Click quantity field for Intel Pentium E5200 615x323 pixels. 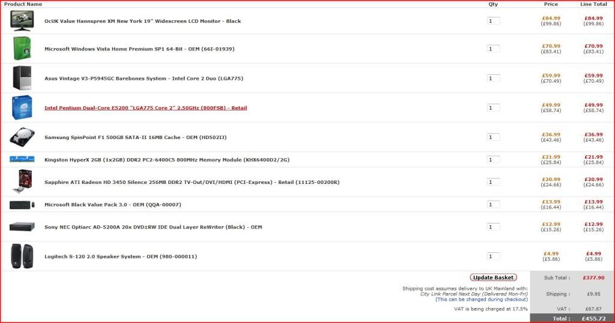click(x=493, y=108)
